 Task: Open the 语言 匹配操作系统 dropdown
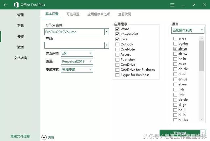point(188,30)
